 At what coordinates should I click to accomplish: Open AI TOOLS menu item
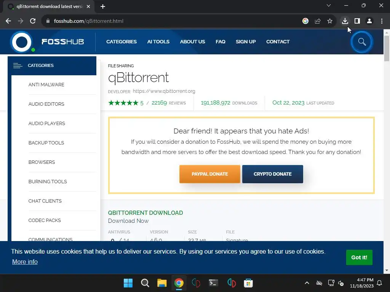158,42
